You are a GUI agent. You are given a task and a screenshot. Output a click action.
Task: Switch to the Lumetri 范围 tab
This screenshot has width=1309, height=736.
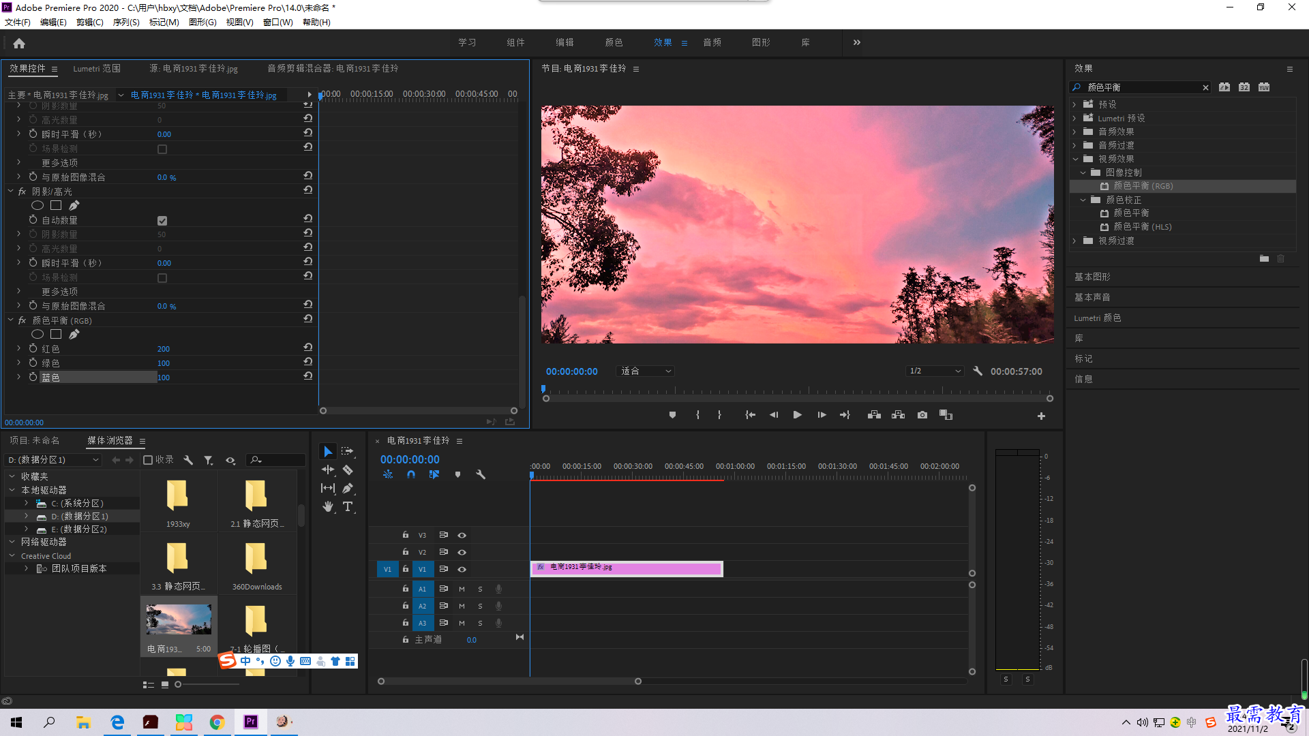pyautogui.click(x=97, y=68)
